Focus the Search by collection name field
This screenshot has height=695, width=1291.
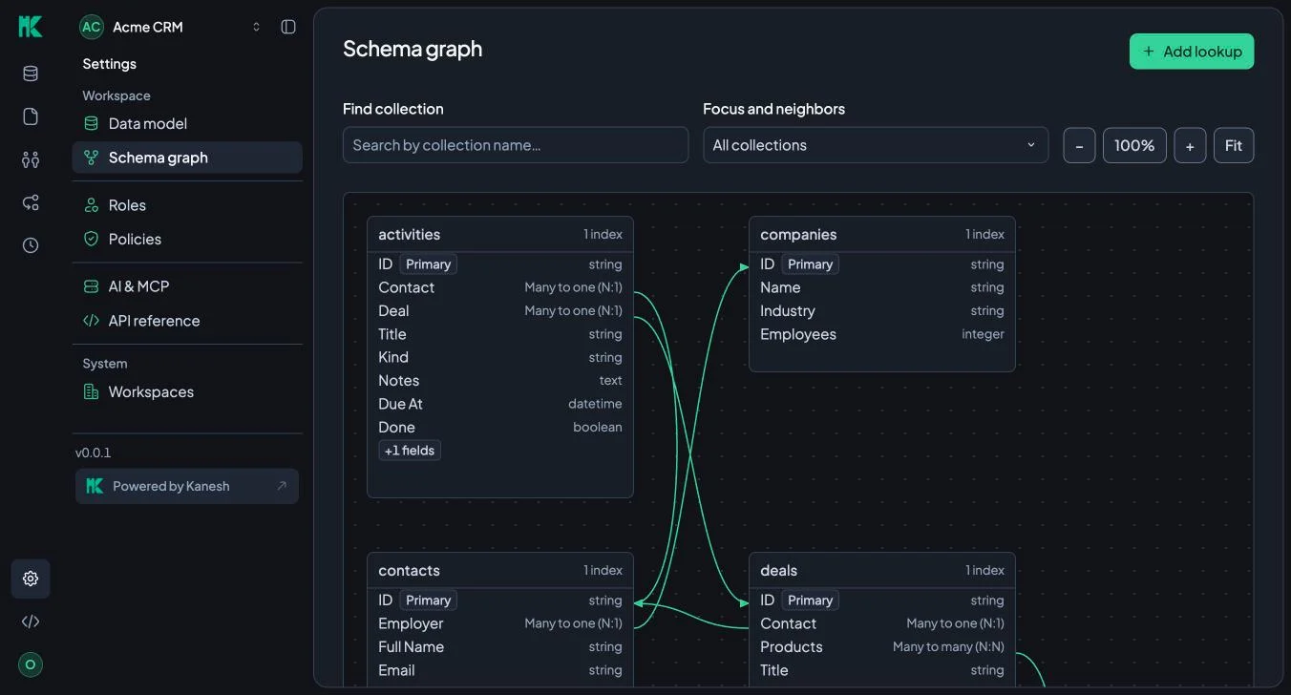click(x=516, y=145)
